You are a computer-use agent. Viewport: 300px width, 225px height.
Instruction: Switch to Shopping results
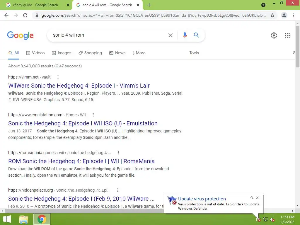[90, 53]
